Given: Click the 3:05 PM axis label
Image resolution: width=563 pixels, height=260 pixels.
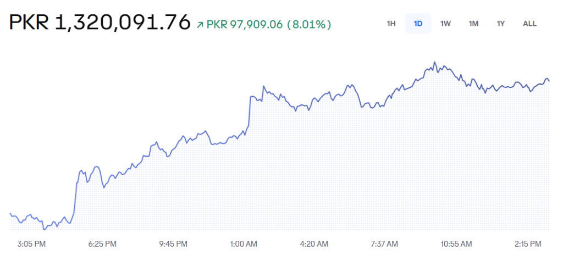Looking at the screenshot, I should click(32, 243).
